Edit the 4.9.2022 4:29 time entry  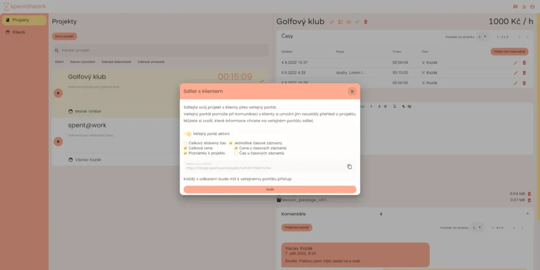[516, 73]
